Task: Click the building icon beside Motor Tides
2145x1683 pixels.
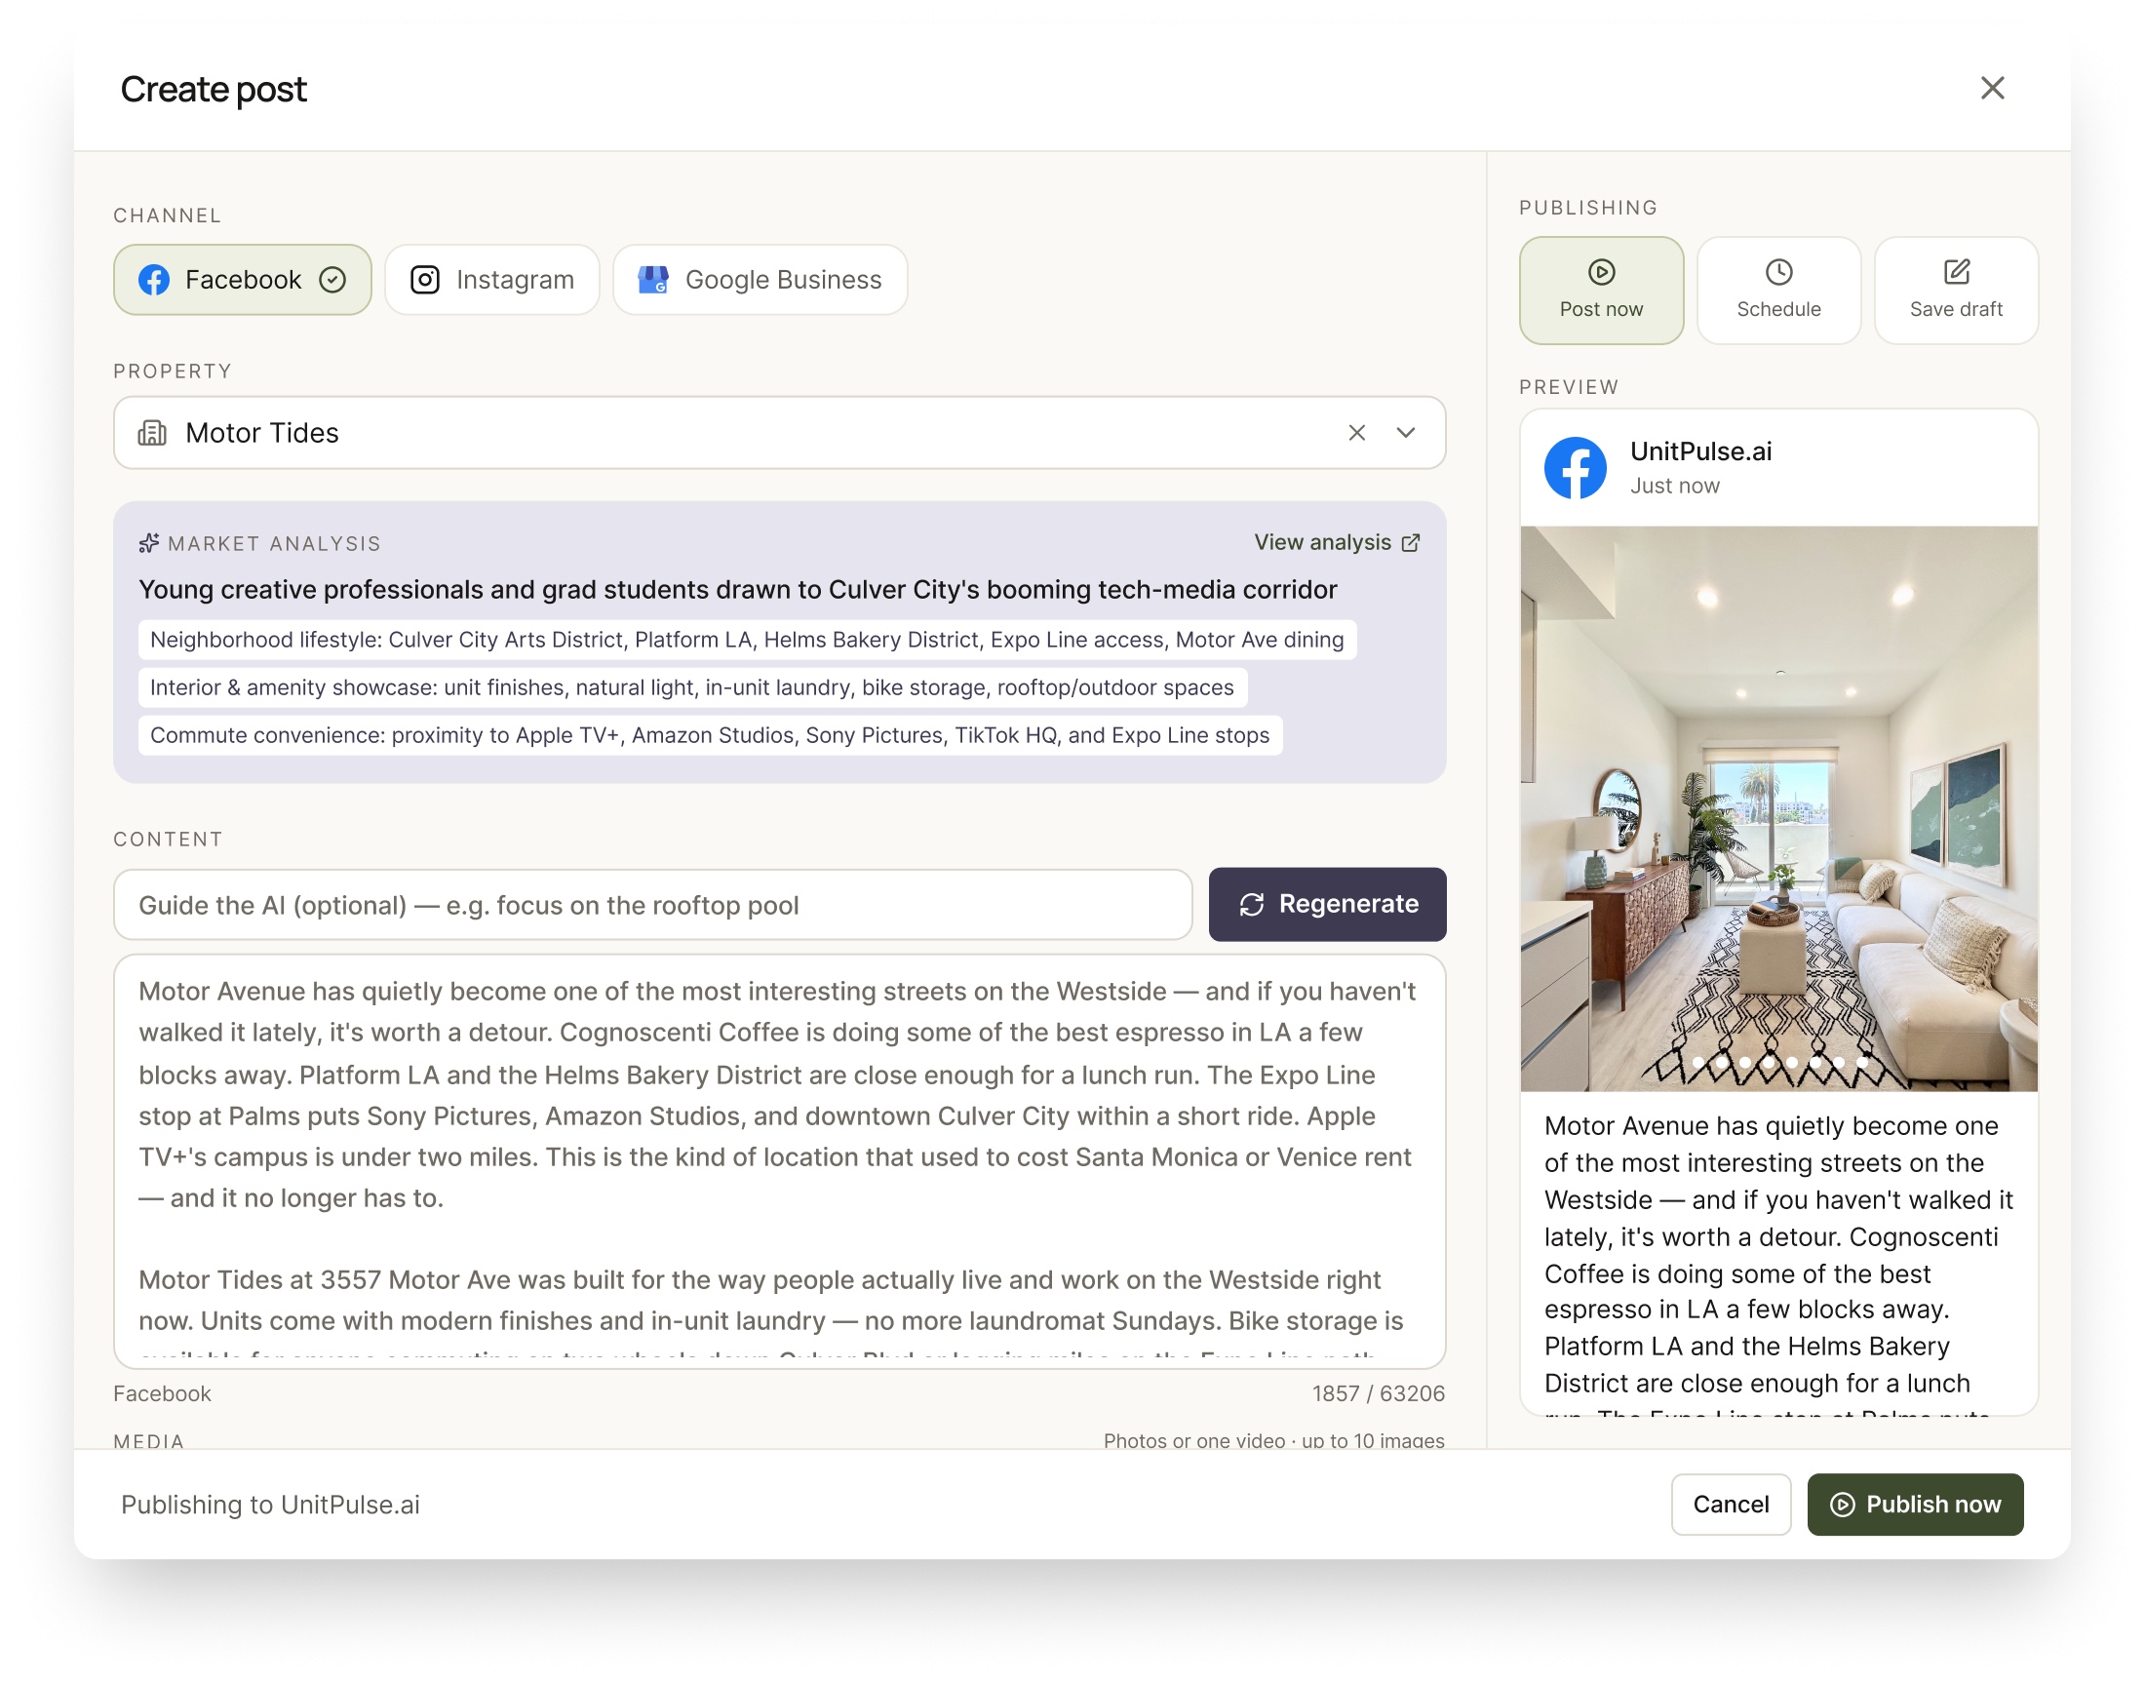Action: click(152, 433)
